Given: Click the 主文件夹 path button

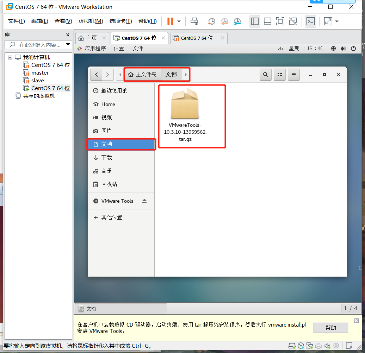Looking at the screenshot, I should 142,74.
